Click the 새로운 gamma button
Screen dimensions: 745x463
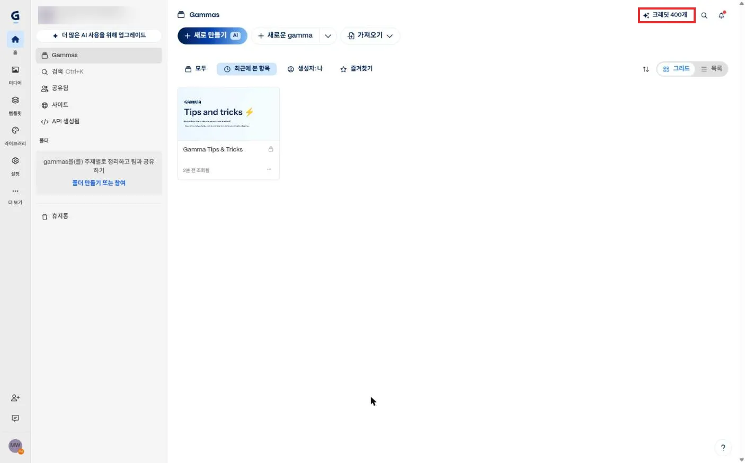286,35
